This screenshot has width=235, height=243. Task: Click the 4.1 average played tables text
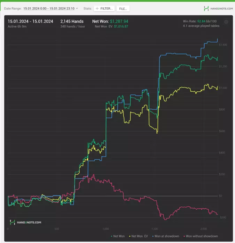click(201, 26)
